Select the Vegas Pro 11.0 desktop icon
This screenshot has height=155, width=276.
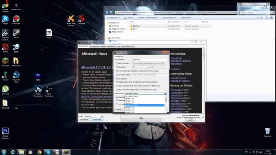click(x=16, y=77)
